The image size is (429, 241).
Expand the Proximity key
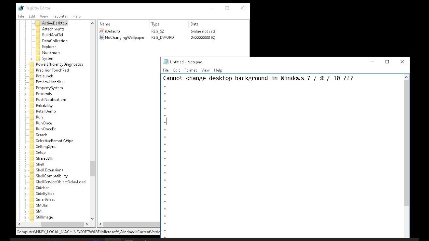point(25,94)
